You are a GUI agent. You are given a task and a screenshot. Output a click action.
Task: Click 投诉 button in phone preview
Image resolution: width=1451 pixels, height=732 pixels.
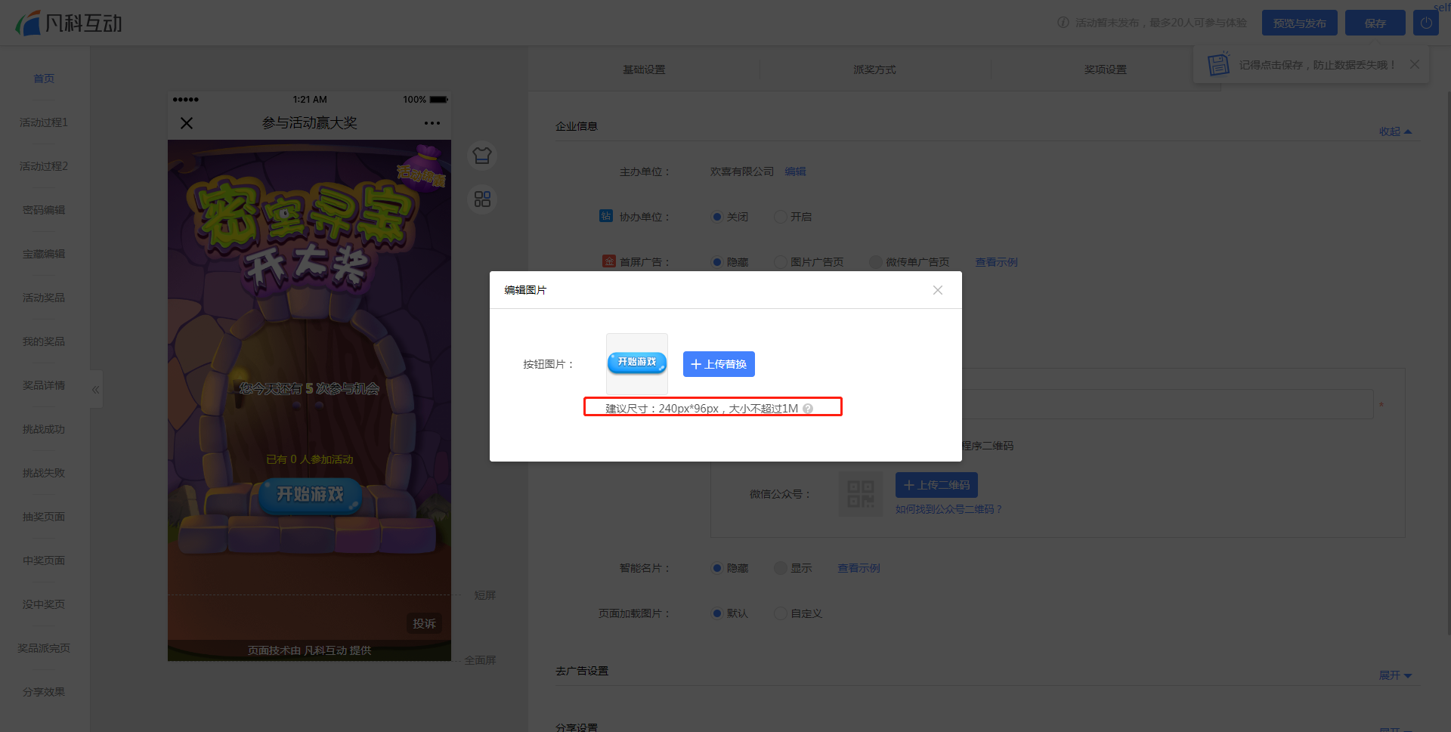point(424,623)
